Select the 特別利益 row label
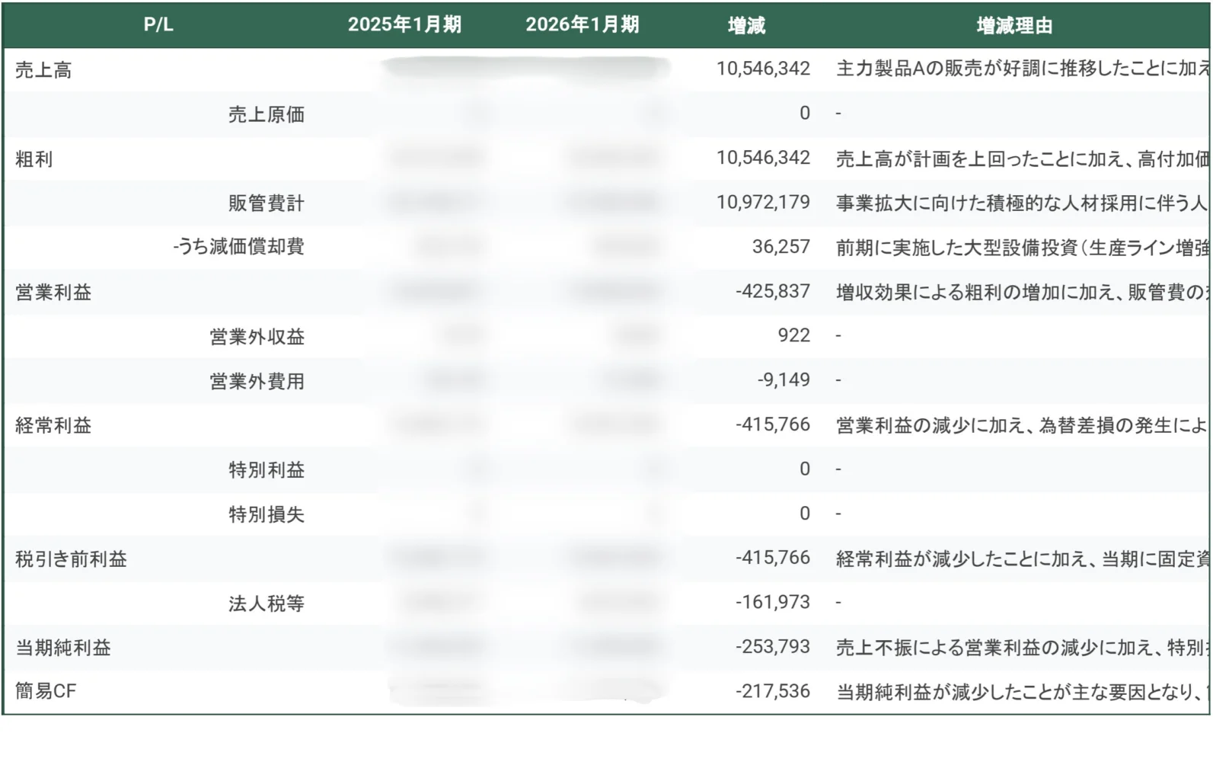This screenshot has height=762, width=1213. 267,470
